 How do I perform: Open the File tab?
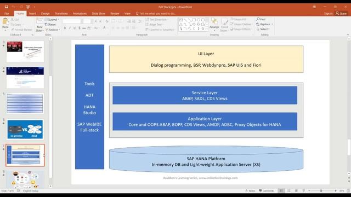pyautogui.click(x=7, y=13)
